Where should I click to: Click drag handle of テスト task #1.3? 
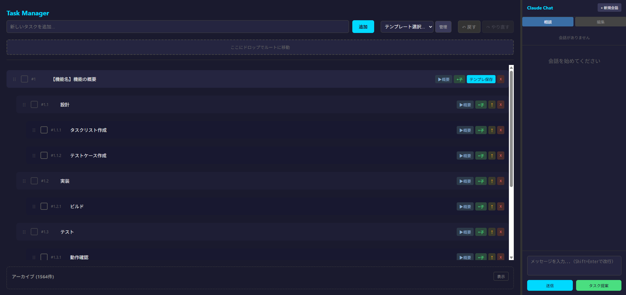point(24,232)
